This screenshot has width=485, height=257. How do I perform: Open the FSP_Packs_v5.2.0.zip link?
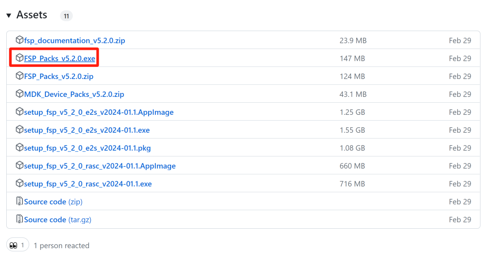58,77
